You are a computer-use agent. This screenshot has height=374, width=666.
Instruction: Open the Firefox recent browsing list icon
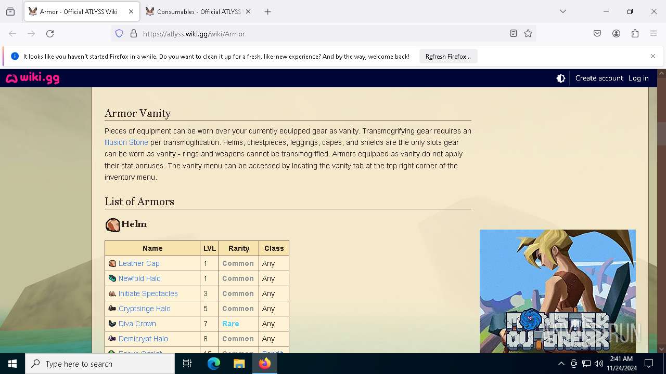(x=10, y=11)
